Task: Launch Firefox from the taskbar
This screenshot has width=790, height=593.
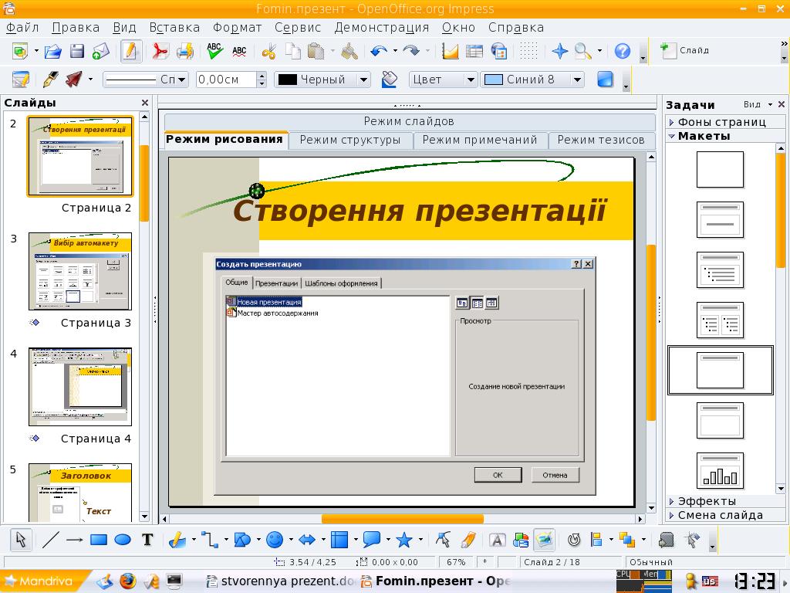Action: pyautogui.click(x=128, y=581)
